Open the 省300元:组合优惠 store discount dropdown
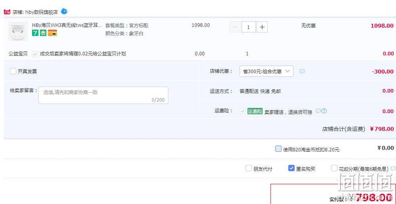The height and width of the screenshot is (204, 396). (267, 71)
